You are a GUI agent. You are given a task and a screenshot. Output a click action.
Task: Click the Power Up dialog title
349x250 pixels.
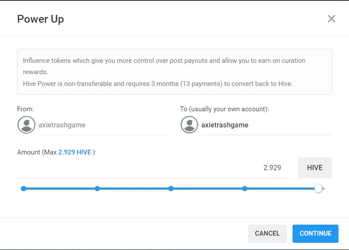(x=41, y=19)
